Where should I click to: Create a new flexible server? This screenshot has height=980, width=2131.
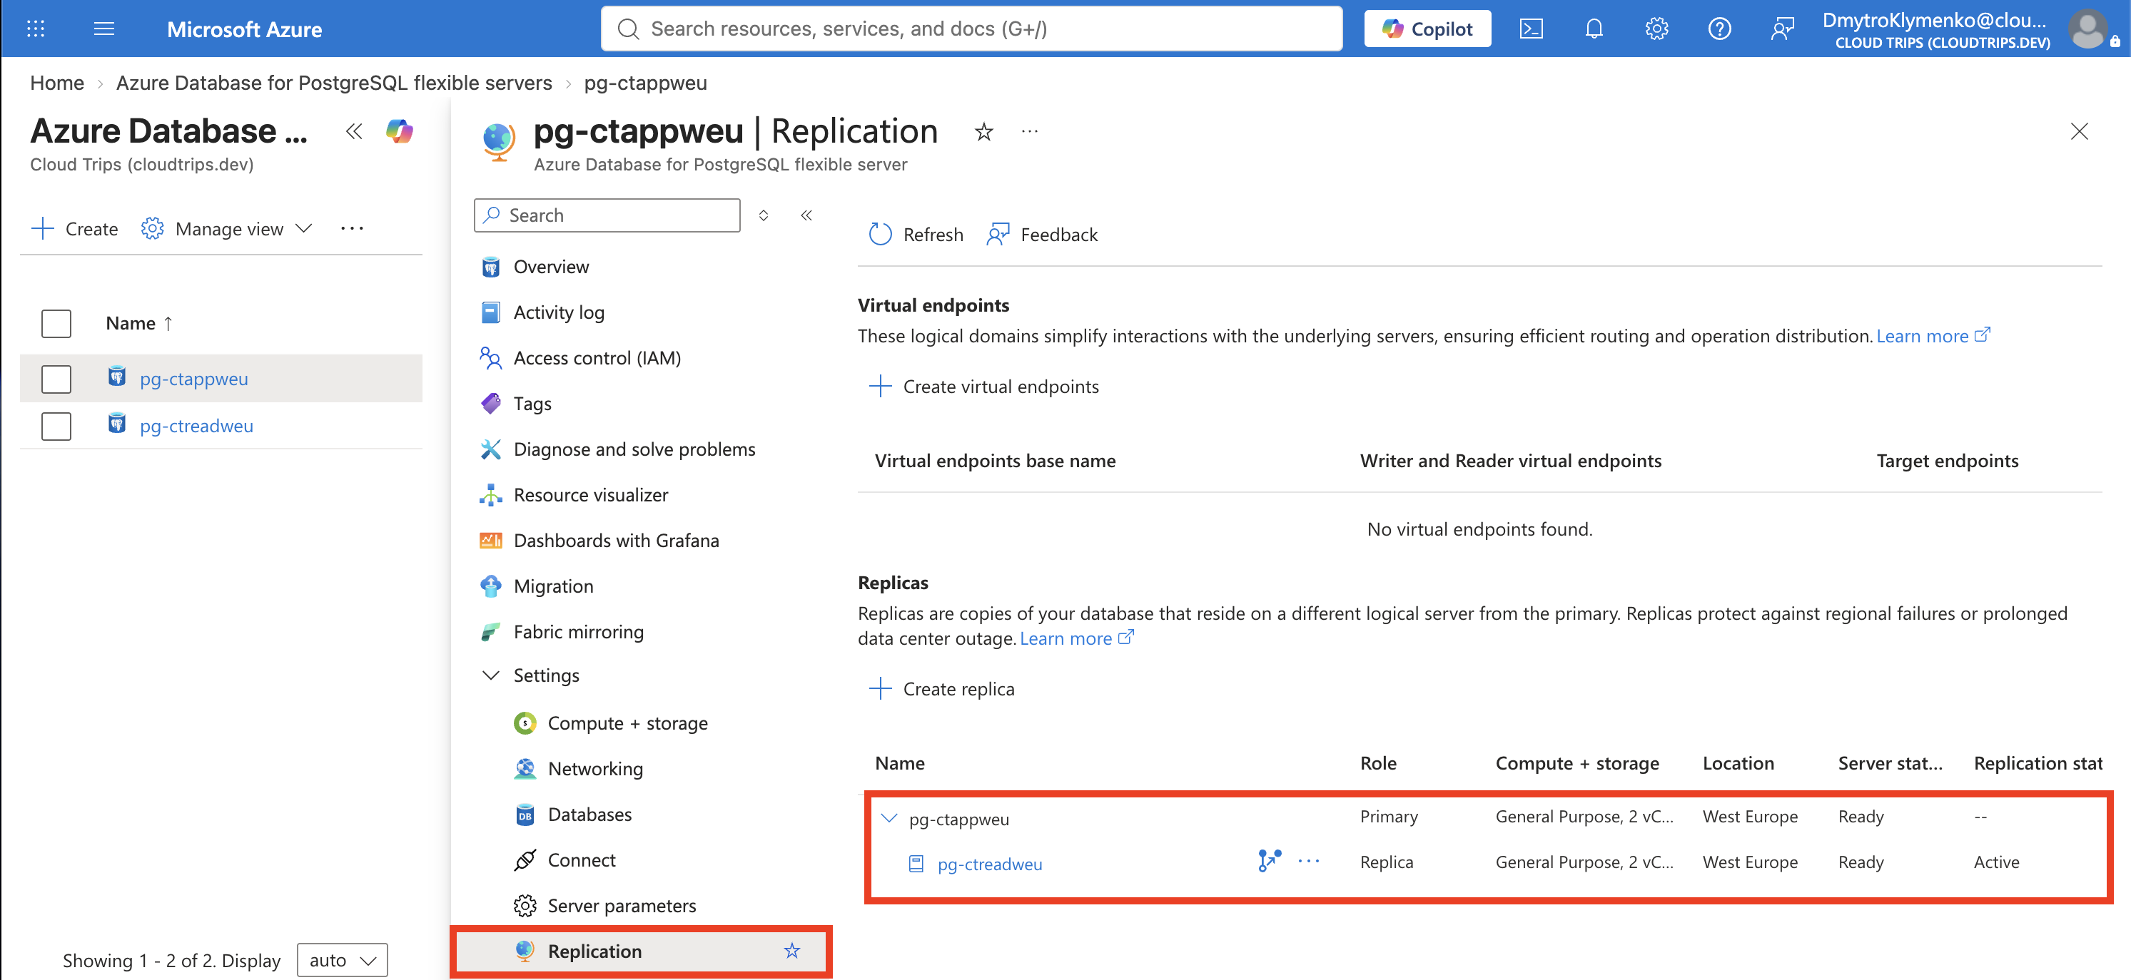74,229
